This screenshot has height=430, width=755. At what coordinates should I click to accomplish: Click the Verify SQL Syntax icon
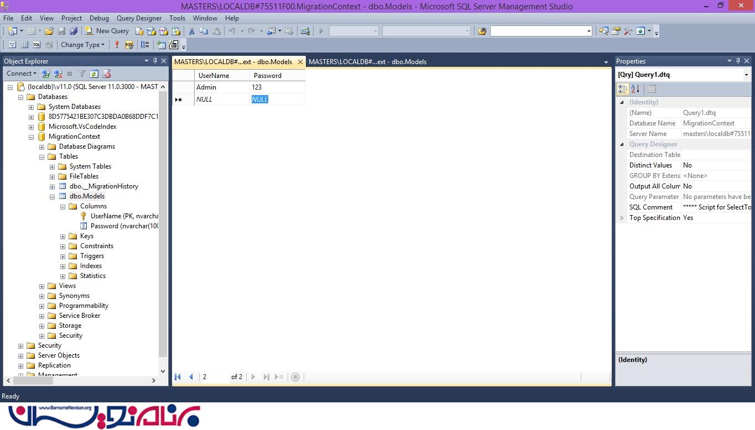[x=129, y=45]
